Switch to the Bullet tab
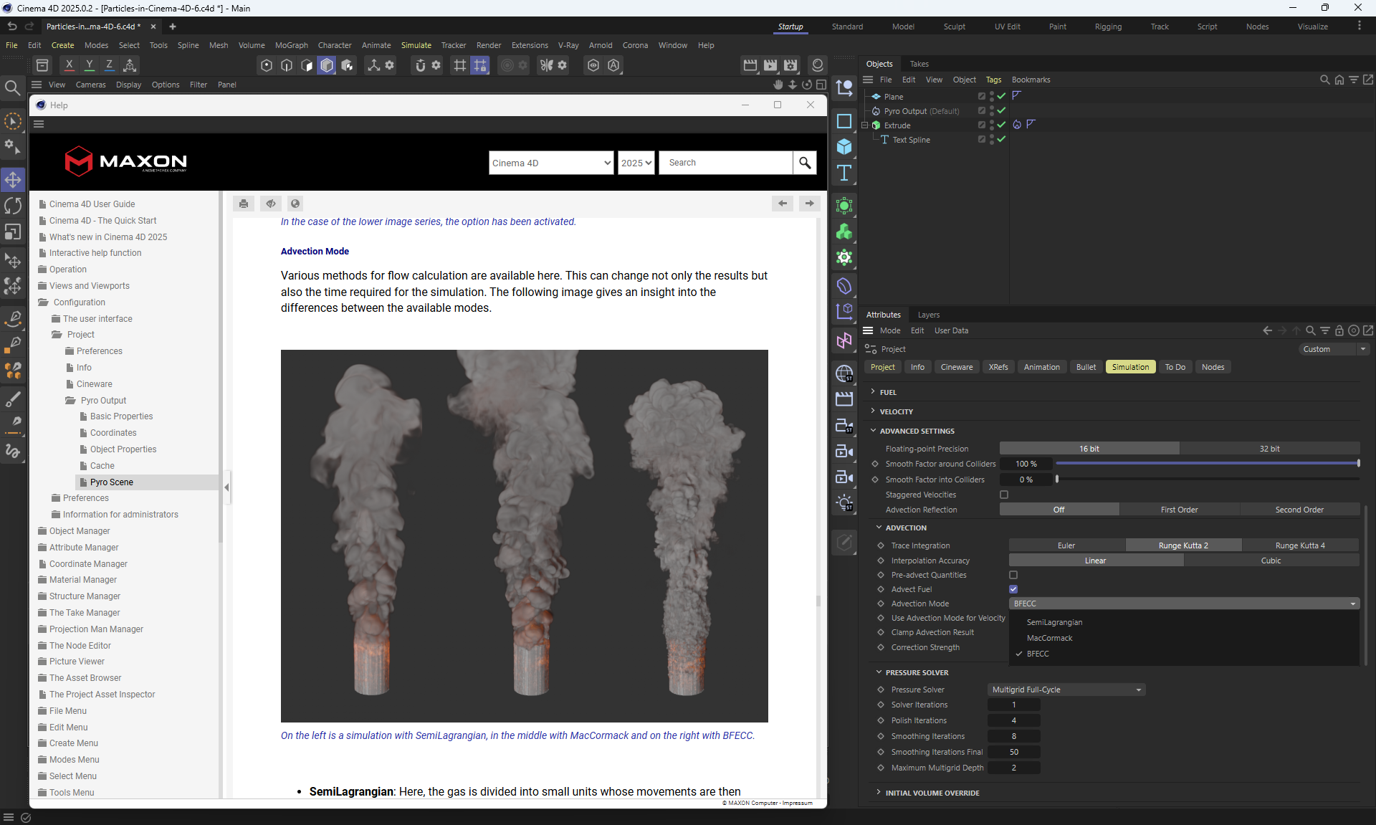 [1086, 367]
